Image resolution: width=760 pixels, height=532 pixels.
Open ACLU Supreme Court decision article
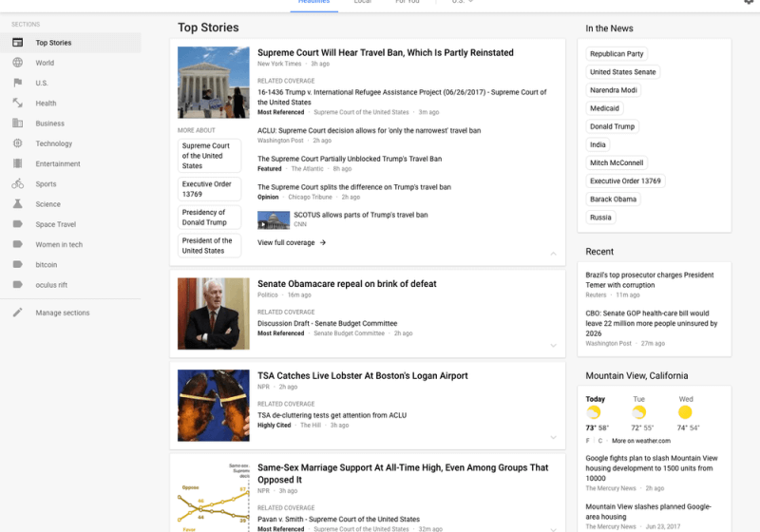(369, 130)
